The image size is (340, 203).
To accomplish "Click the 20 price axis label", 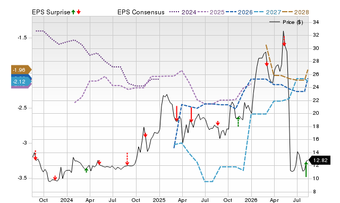I will 316,113.
